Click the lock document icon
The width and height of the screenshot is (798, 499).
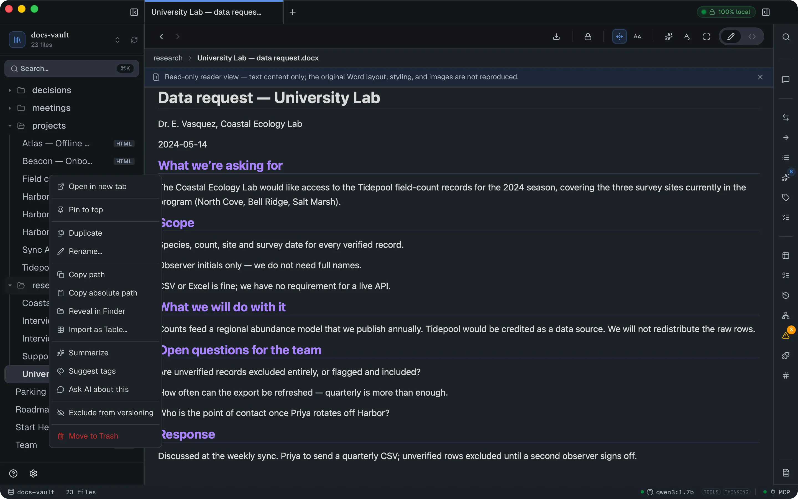click(x=588, y=37)
